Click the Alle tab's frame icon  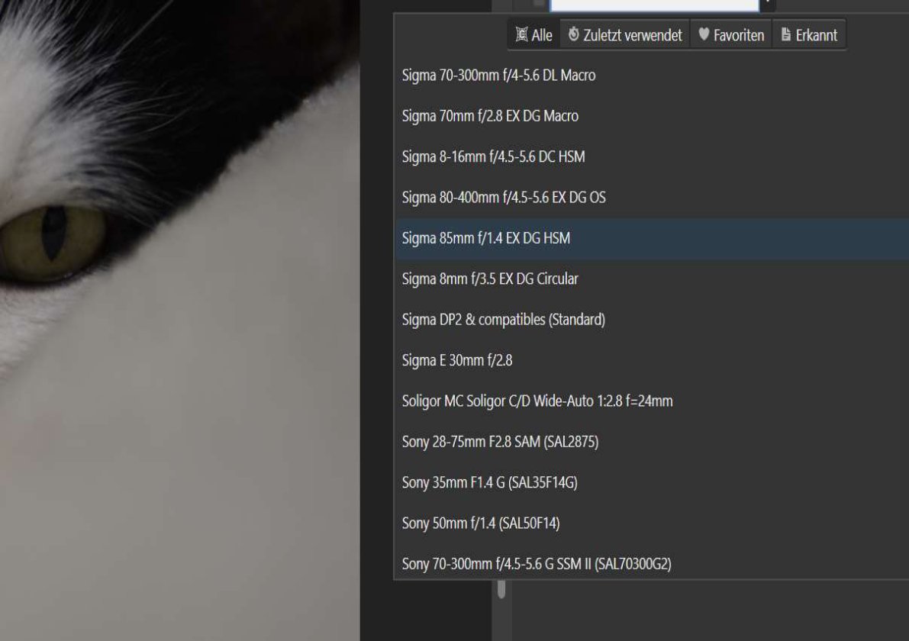(x=522, y=34)
